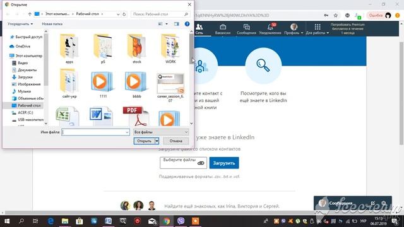404x227 pixels.
Task: Compose a new message in Сообщения panel
Action: pyautogui.click(x=373, y=203)
